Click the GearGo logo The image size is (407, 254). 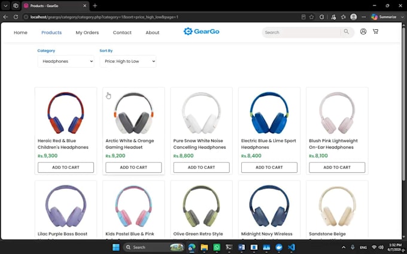[201, 31]
